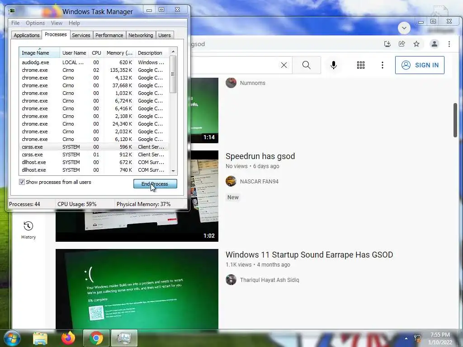Screen dimensions: 463x347
Task: Open the Chrome three-dot menu
Action: click(449, 44)
